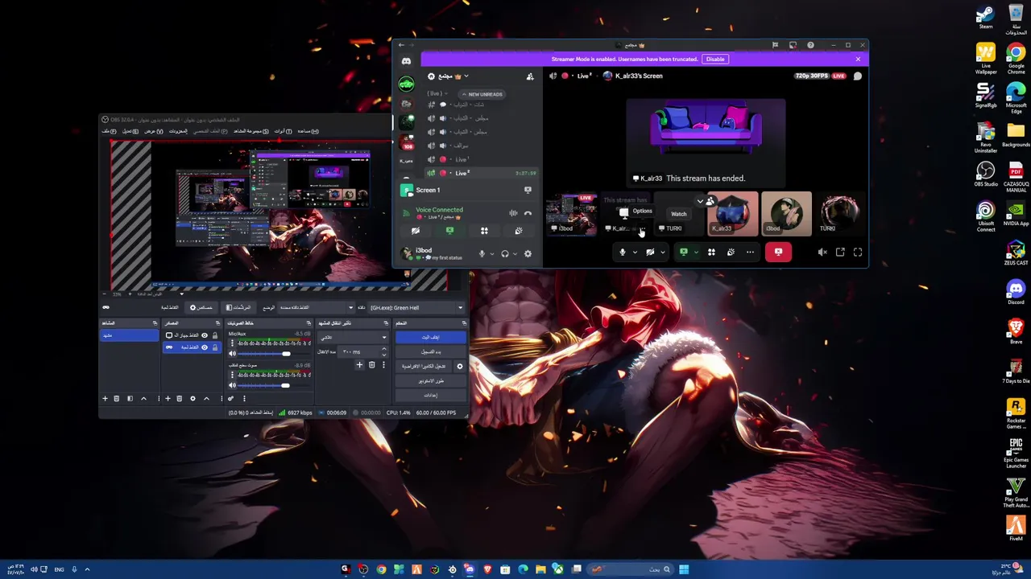Viewport: 1031px width, 579px height.
Task: Click blue stop streaming button in OBS
Action: point(431,337)
